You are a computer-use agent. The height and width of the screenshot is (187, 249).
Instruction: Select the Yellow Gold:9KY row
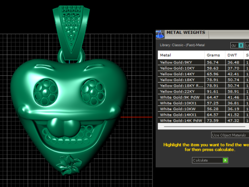tap(203, 62)
